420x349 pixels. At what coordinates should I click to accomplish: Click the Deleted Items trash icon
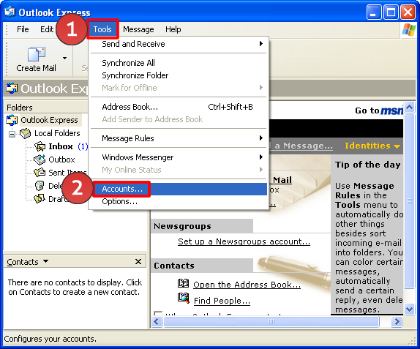pyautogui.click(x=40, y=185)
